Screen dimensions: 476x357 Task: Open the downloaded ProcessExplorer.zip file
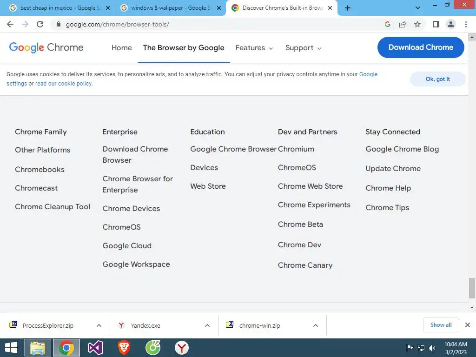point(48,325)
